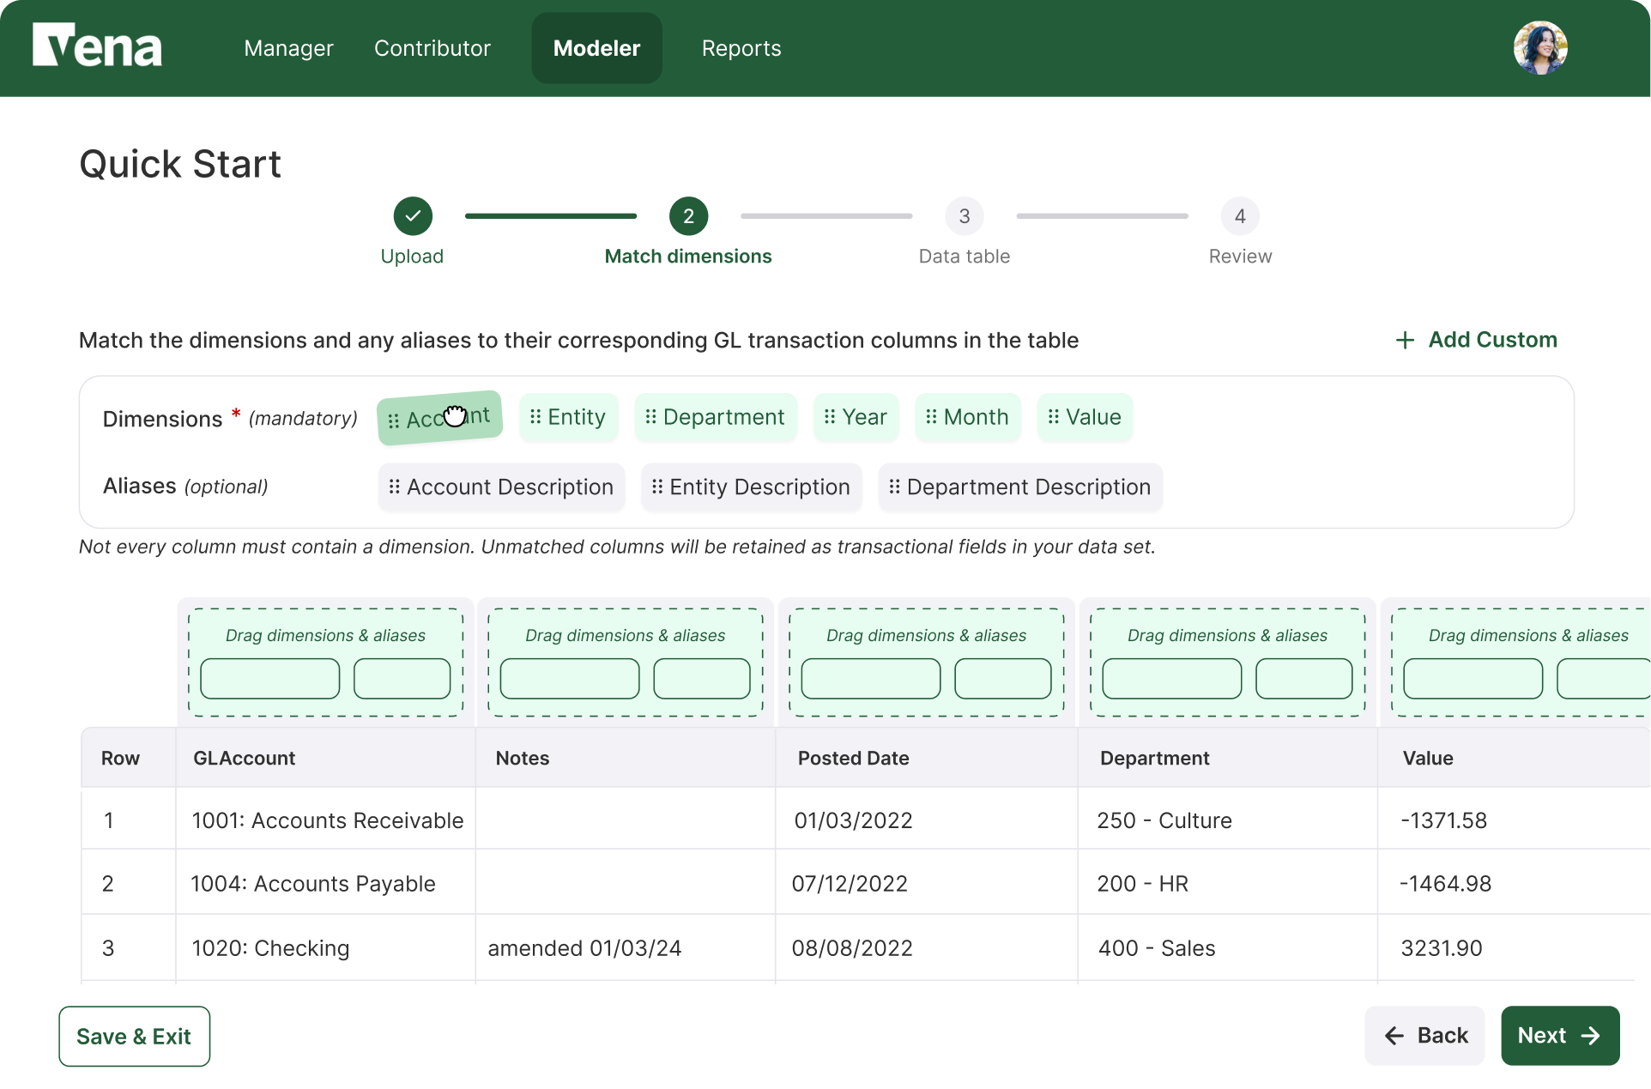Open the user profile avatar
This screenshot has width=1651, height=1089.
[1540, 48]
